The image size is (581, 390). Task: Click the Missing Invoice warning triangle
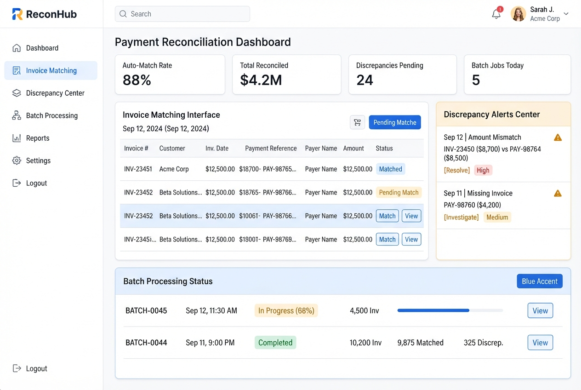tap(558, 194)
